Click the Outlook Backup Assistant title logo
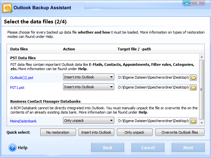Screen dimensions: 211x158 [7, 7]
